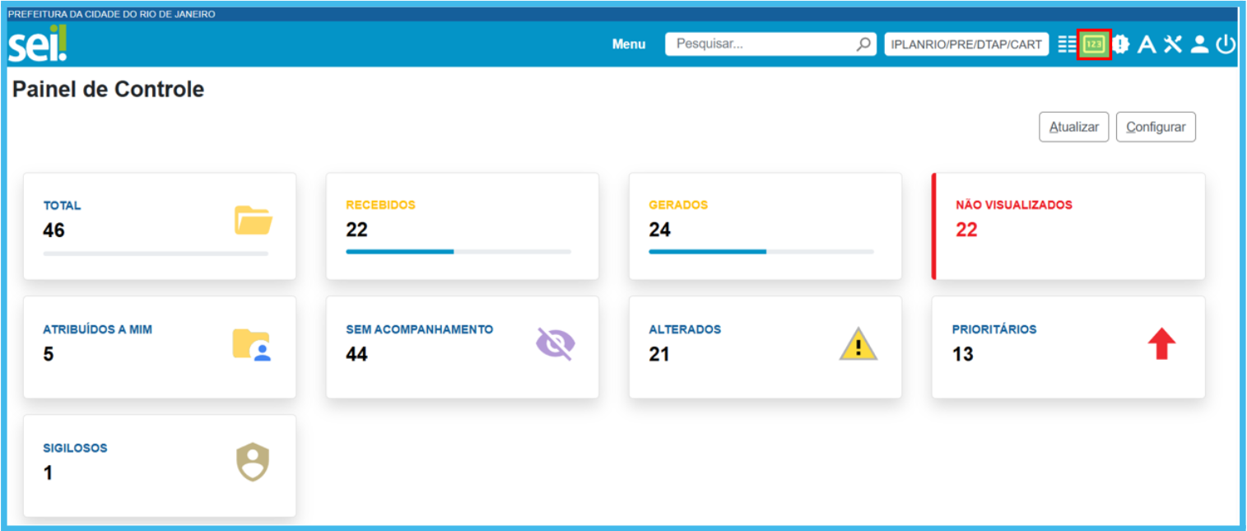
Task: Open the Menu item
Action: [x=629, y=44]
